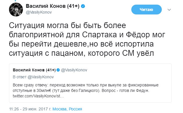This screenshot has width=183, height=113.
Task: Click the tweet line mentioning Спартака и Фёдор
Action: 87,35
